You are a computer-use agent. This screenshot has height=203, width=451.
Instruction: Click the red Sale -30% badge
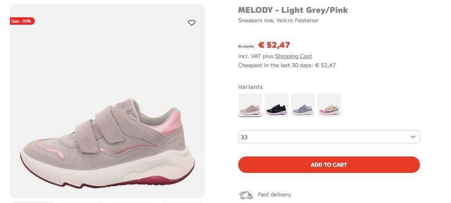22,21
